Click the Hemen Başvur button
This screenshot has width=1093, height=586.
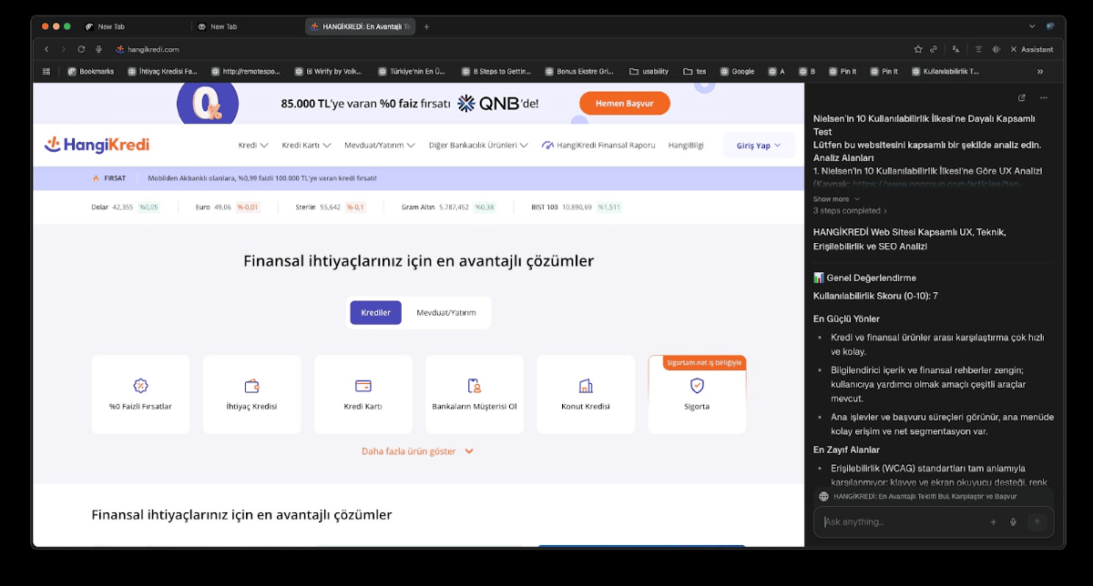[625, 104]
